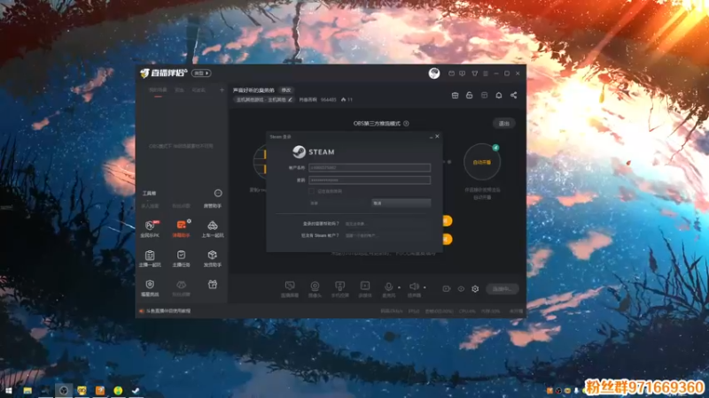Image resolution: width=709 pixels, height=398 pixels.
Task: Click the 房管助手 label in toolbox
Action: tap(213, 206)
